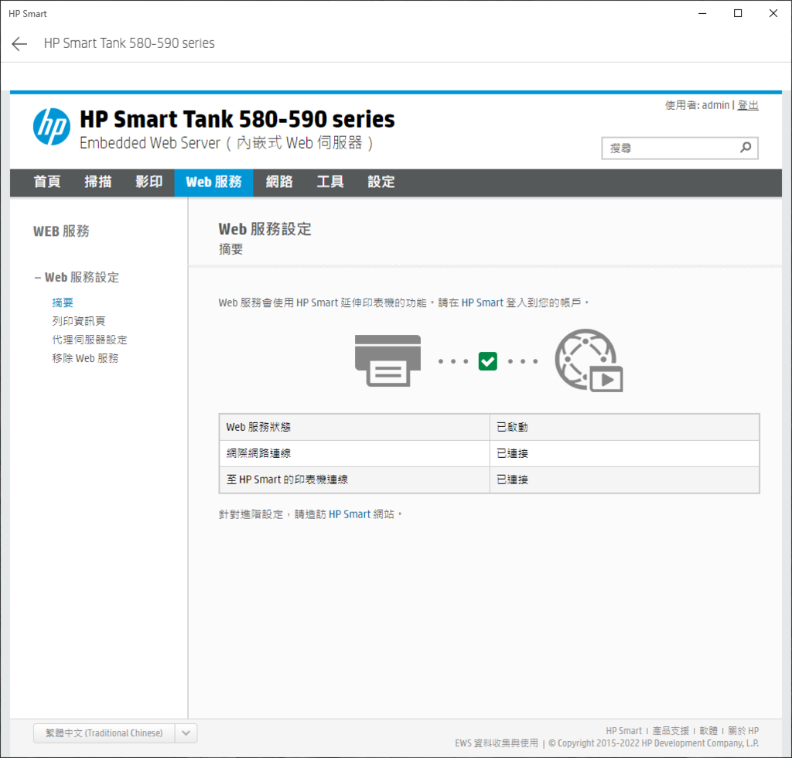Image resolution: width=792 pixels, height=758 pixels.
Task: Go back with the arrow icon
Action: point(19,44)
